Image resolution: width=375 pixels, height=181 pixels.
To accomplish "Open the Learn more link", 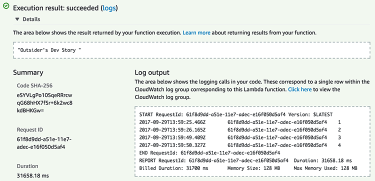I will coord(196,33).
